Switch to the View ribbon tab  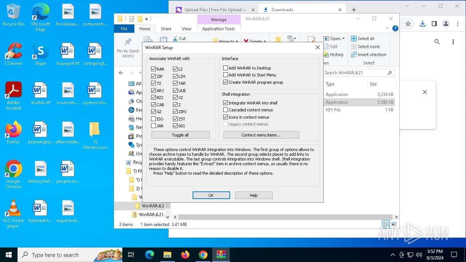point(186,29)
